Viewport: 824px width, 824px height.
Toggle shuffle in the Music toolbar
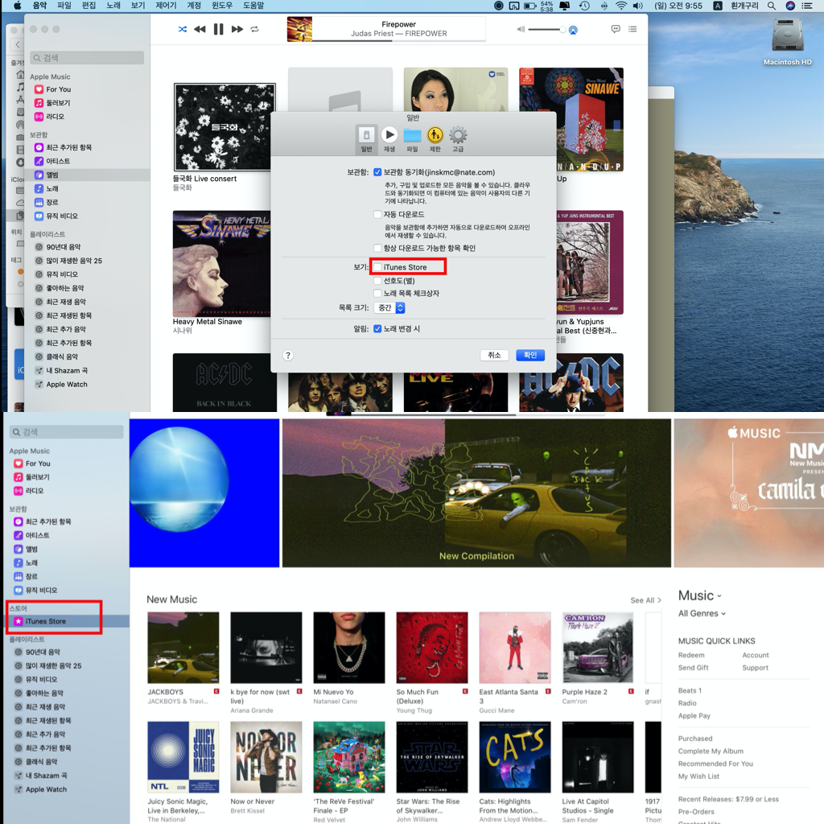click(x=183, y=30)
